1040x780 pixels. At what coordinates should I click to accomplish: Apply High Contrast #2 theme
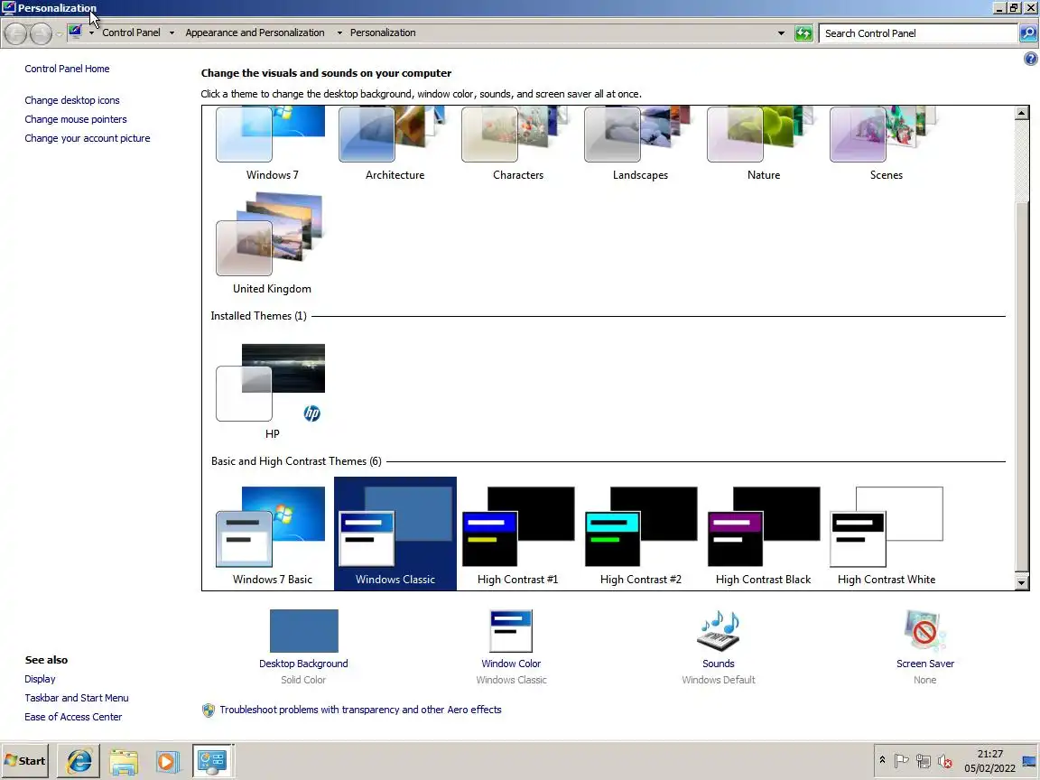point(640,535)
